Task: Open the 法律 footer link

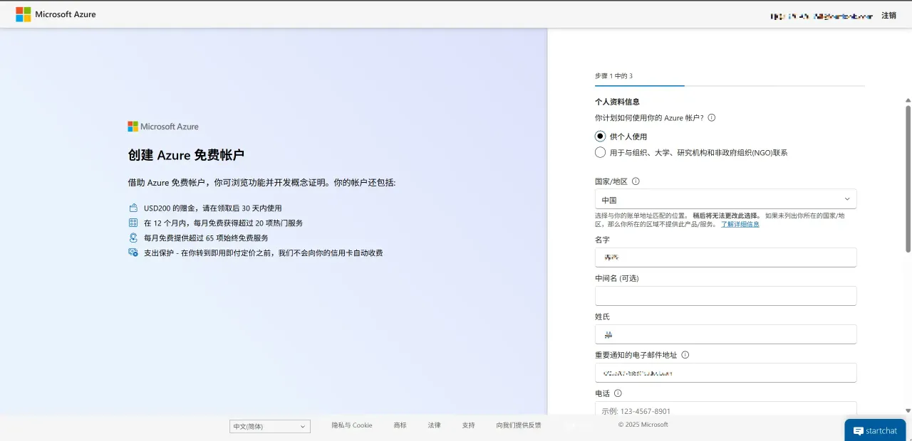Action: tap(434, 425)
